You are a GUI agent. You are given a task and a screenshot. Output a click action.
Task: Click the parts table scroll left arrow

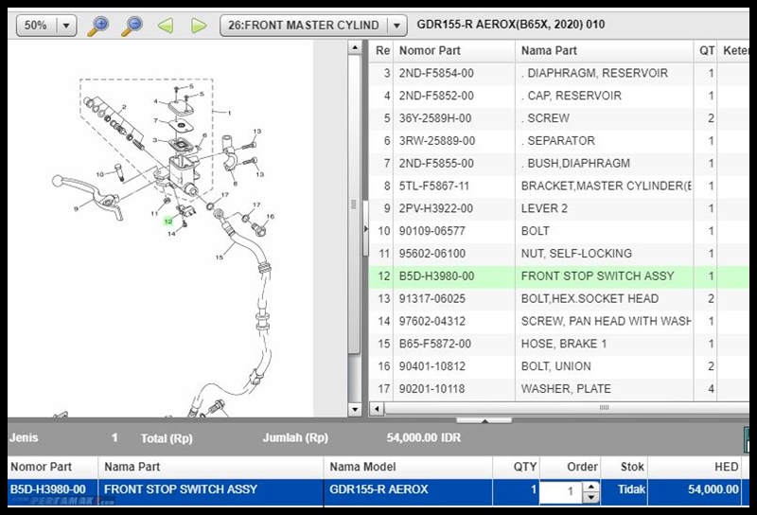pyautogui.click(x=377, y=409)
